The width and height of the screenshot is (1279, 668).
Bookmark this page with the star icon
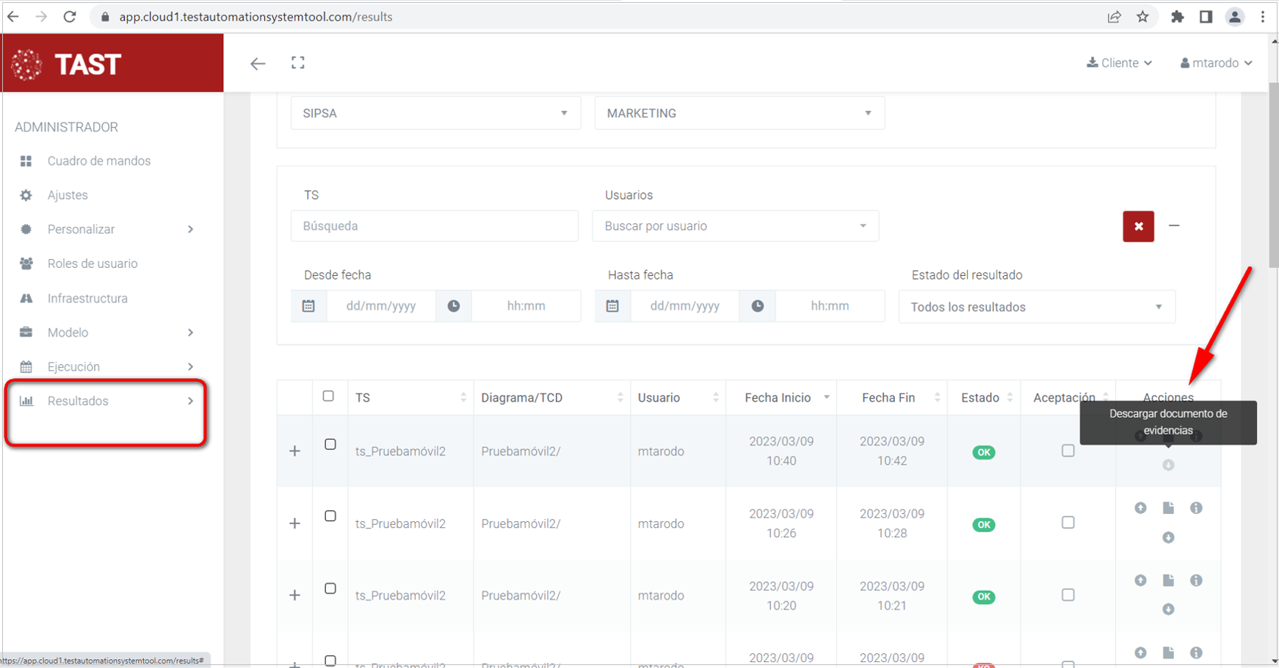[x=1142, y=17]
